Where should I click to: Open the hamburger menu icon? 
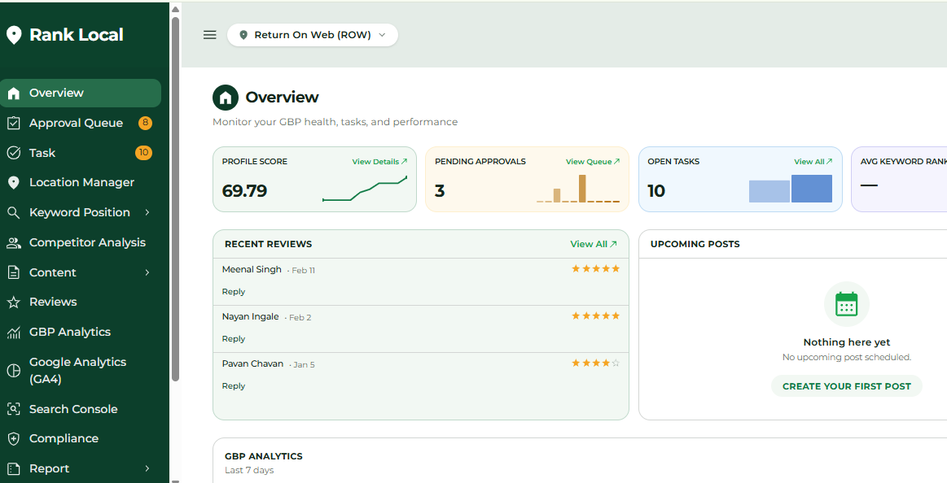pyautogui.click(x=209, y=35)
